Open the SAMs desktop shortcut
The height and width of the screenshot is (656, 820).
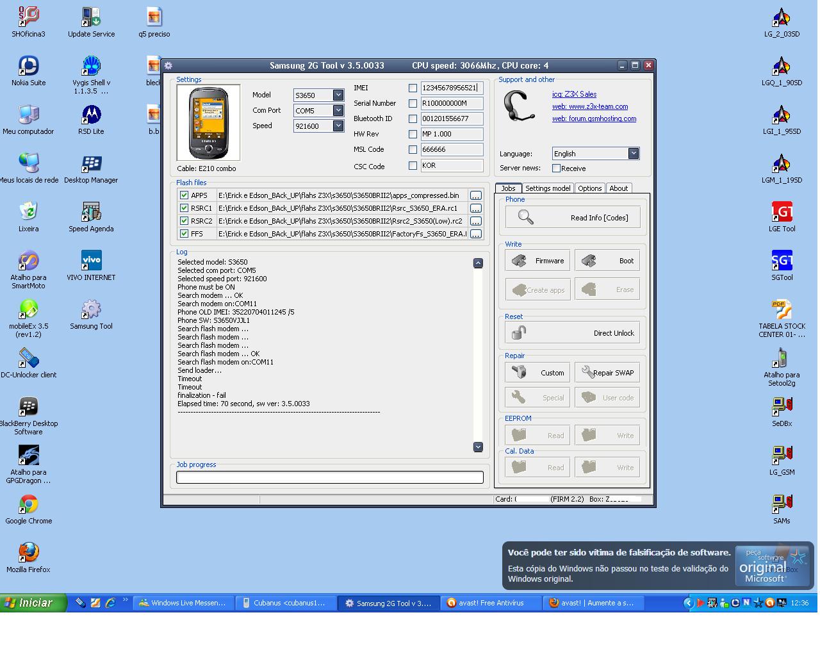782,509
